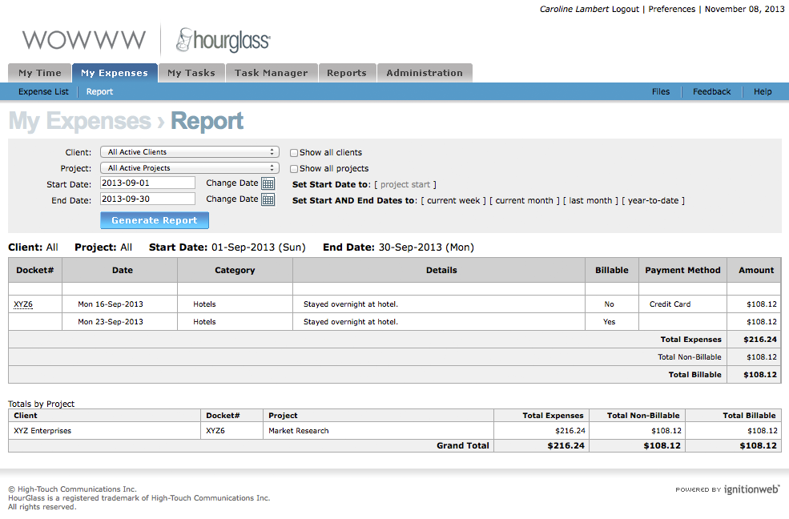Screen dimensions: 789x519
Task: Open the All Active Clients dropdown
Action: click(x=190, y=152)
